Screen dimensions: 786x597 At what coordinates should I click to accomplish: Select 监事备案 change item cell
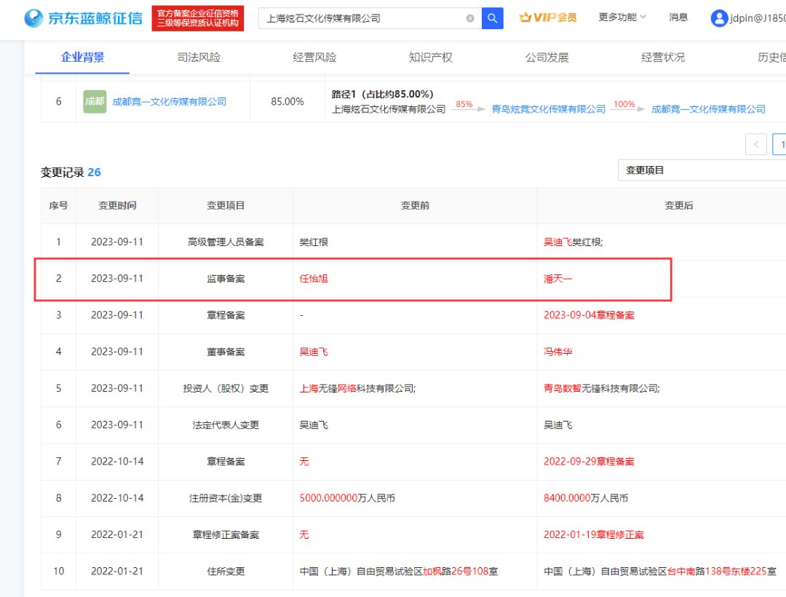[226, 279]
